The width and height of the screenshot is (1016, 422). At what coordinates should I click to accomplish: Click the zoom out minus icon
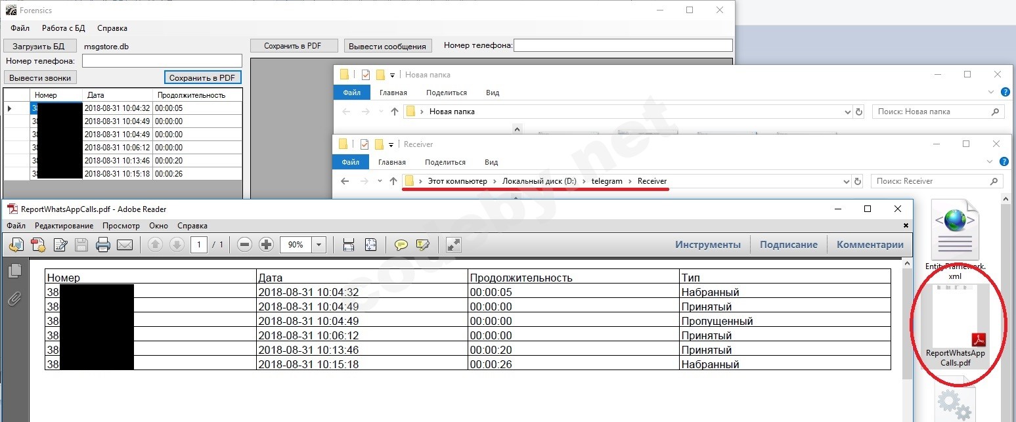pos(244,245)
